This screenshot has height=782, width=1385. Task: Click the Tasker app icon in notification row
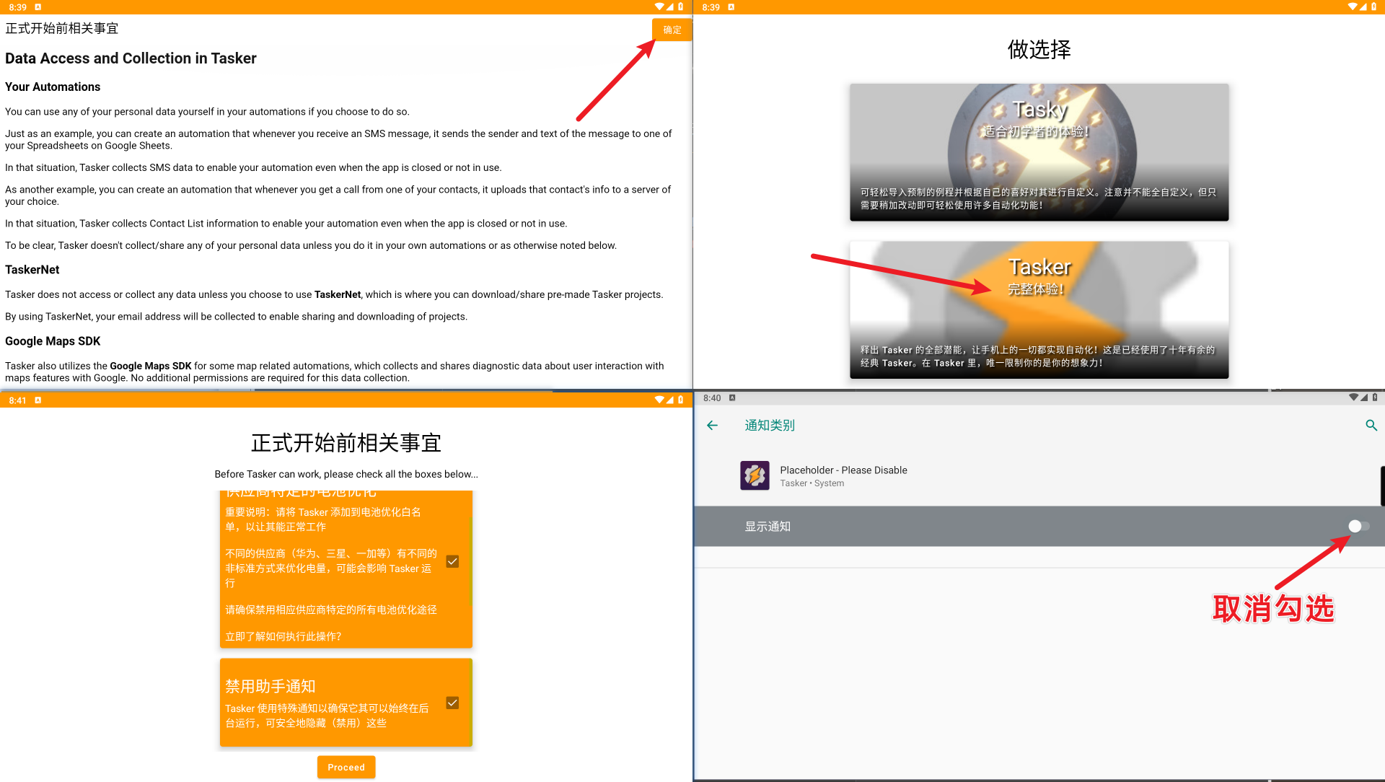[755, 475]
